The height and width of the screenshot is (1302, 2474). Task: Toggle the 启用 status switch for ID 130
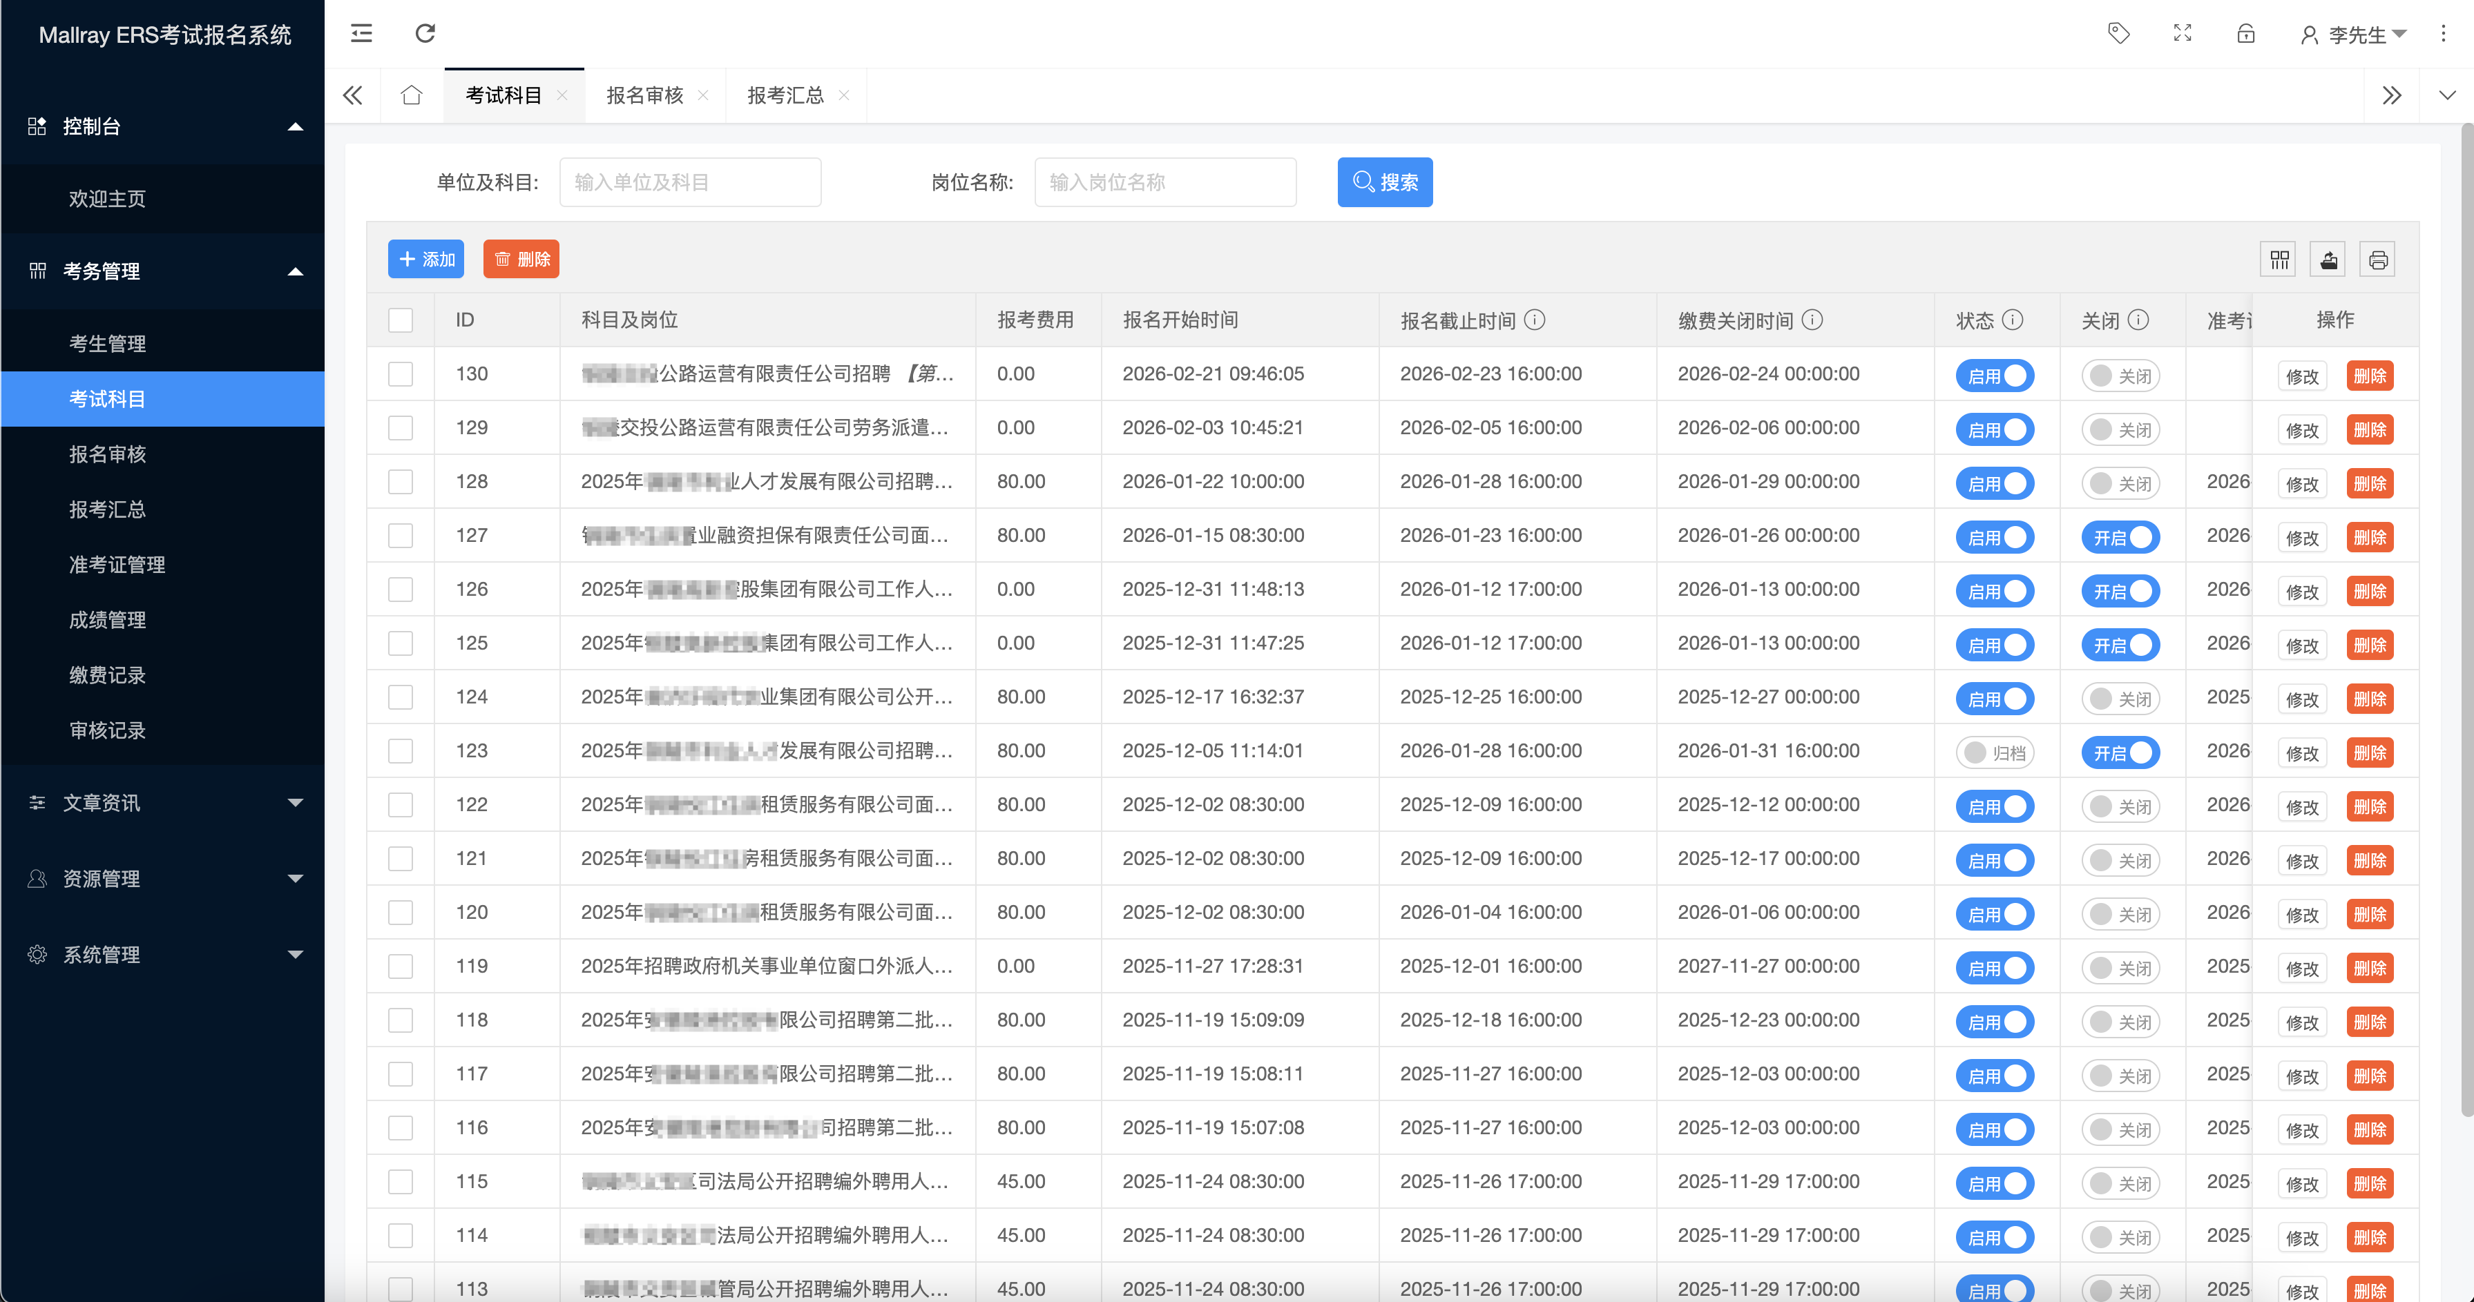(x=1996, y=376)
